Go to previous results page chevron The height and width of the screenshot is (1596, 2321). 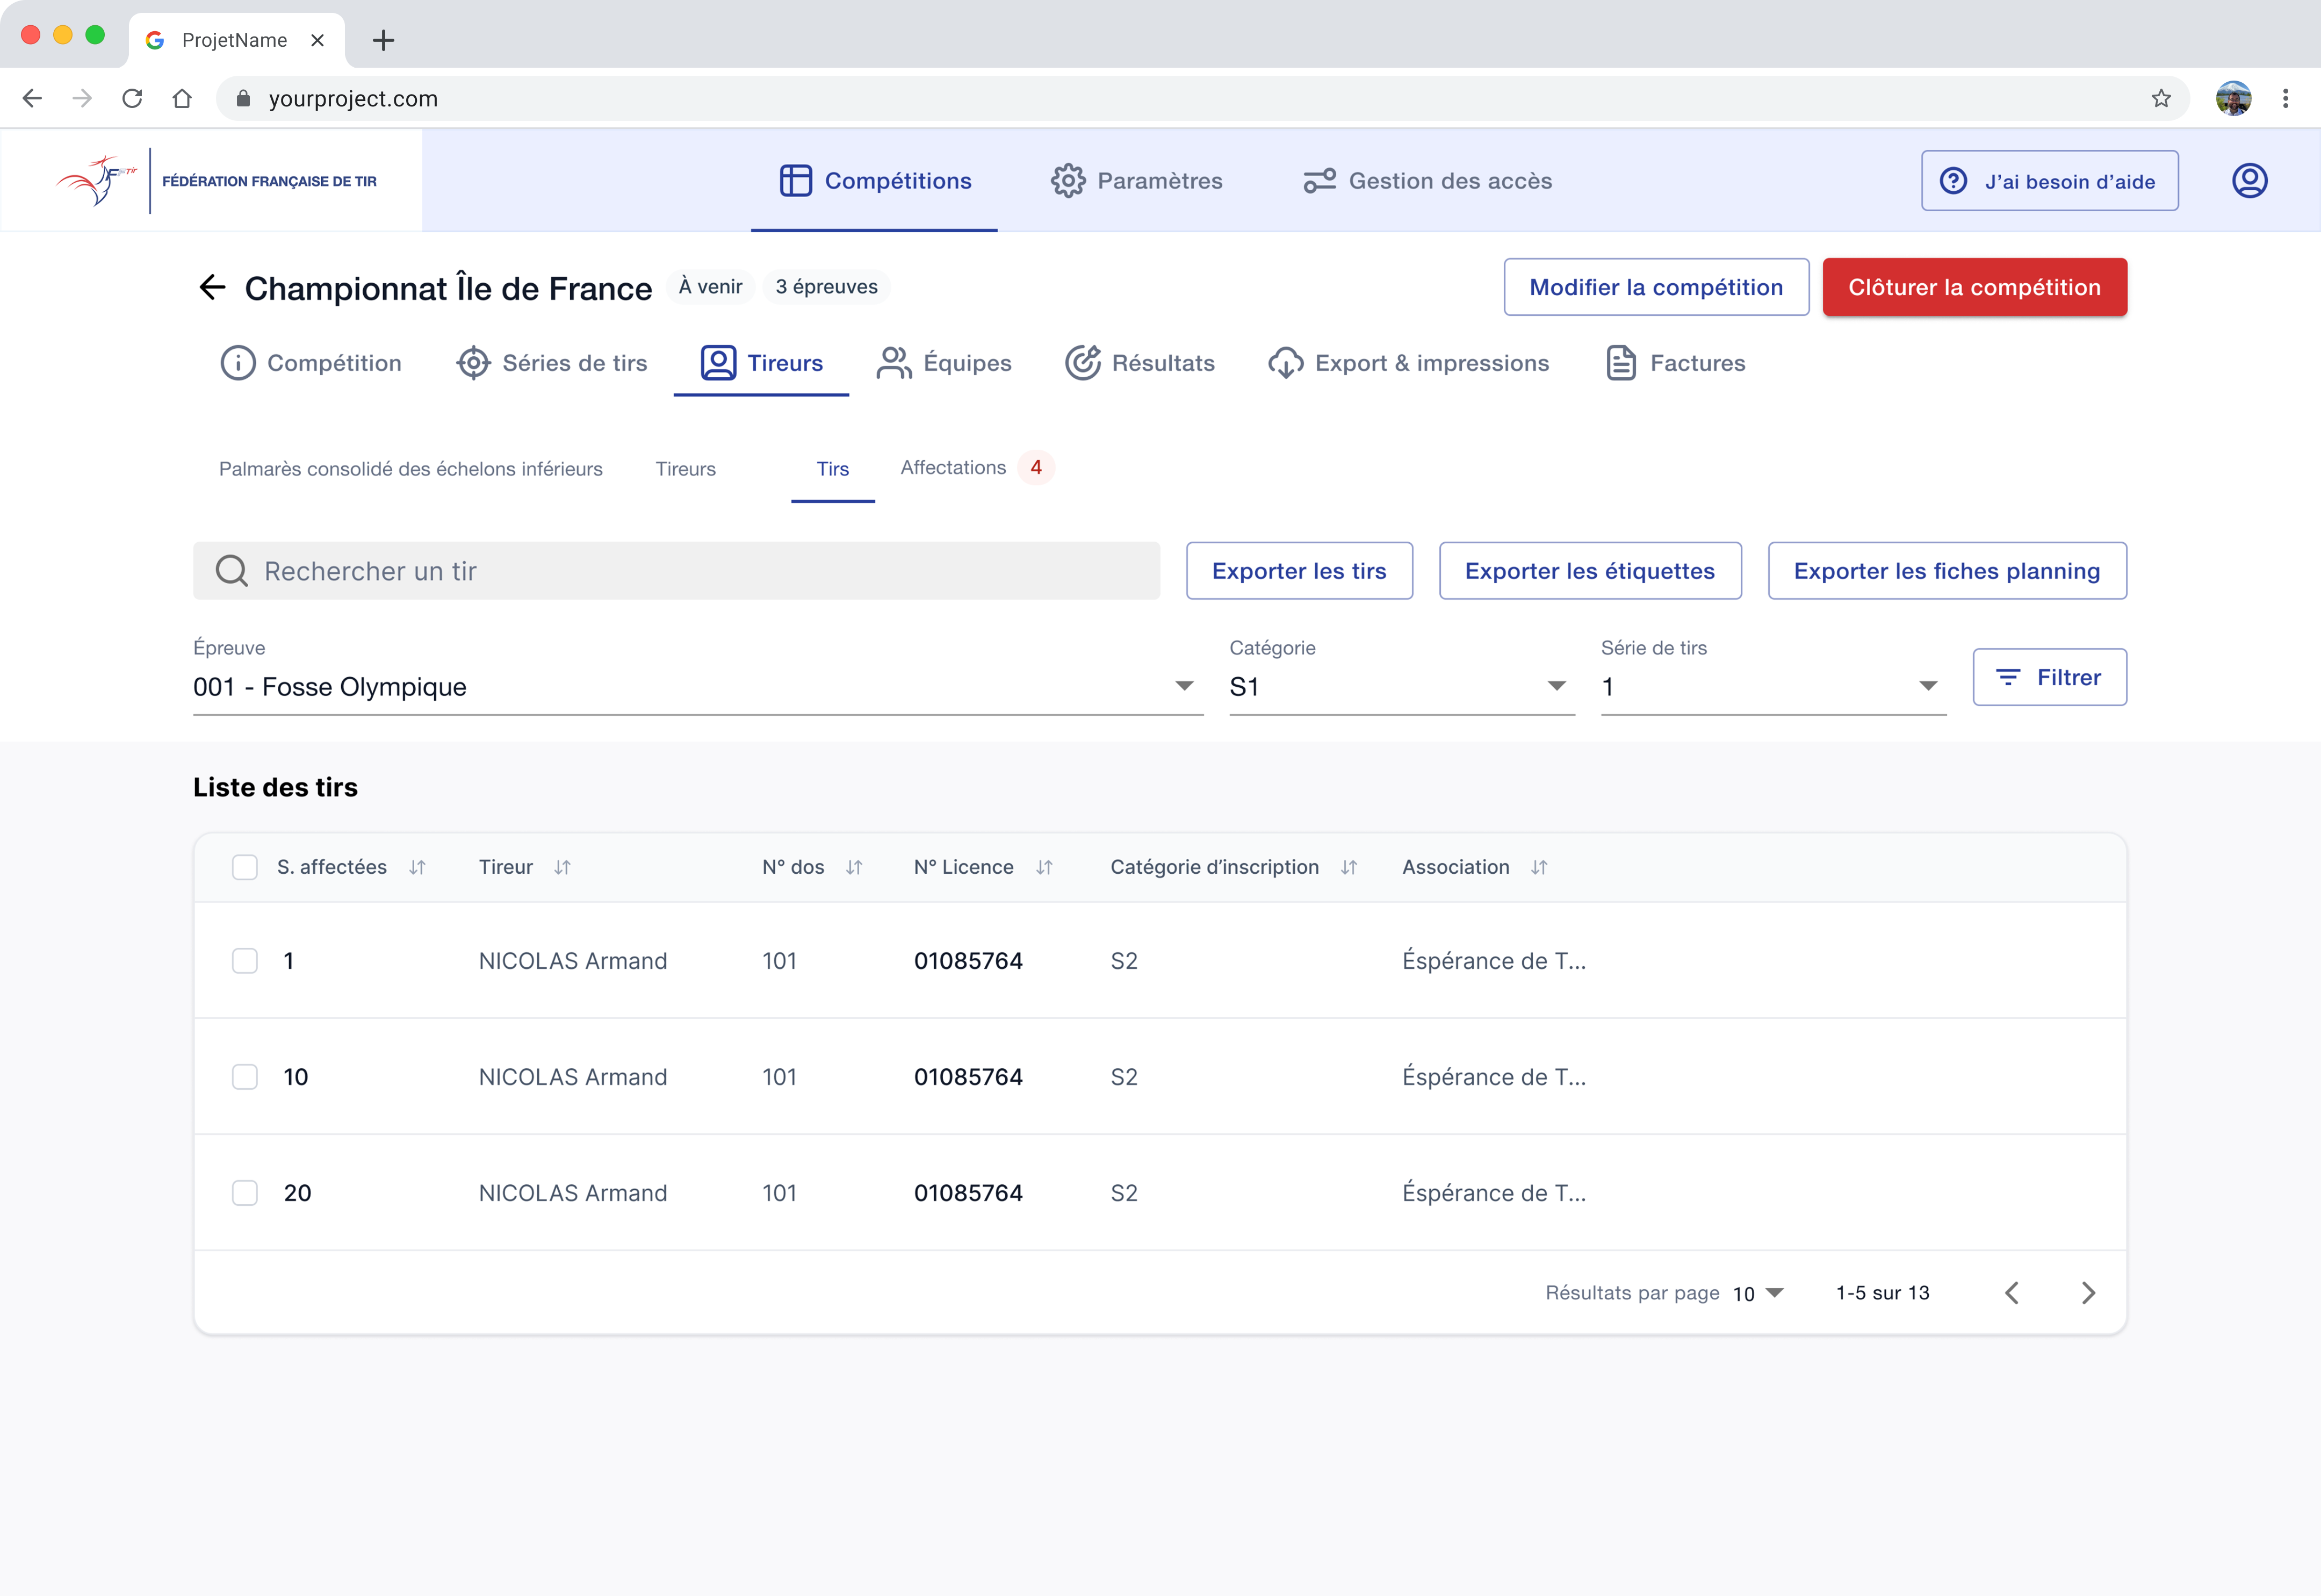point(2012,1293)
